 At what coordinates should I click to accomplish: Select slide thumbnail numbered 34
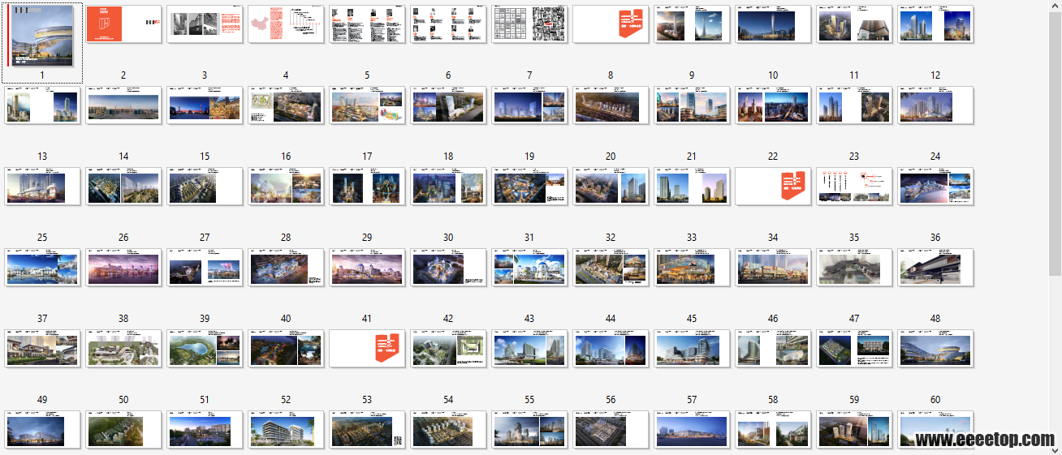click(773, 187)
